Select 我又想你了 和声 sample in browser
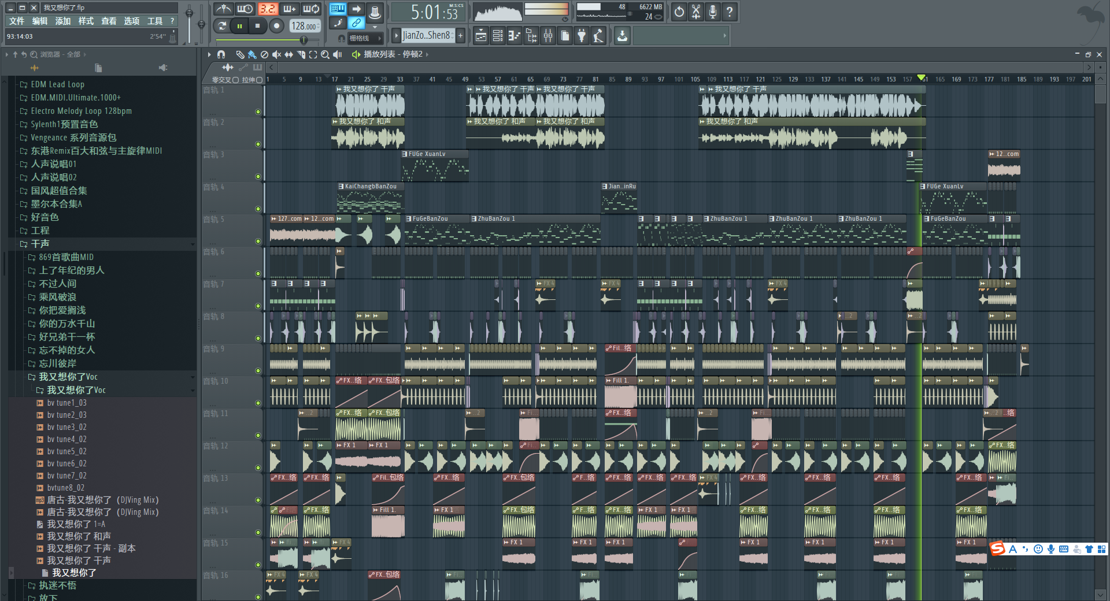 coord(79,536)
